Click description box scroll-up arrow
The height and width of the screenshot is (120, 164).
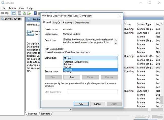pos(116,40)
